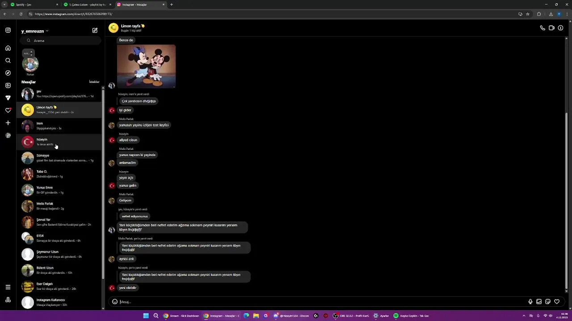The width and height of the screenshot is (572, 321).
Task: Open the profile avatar in the sidebar
Action: coord(8,136)
